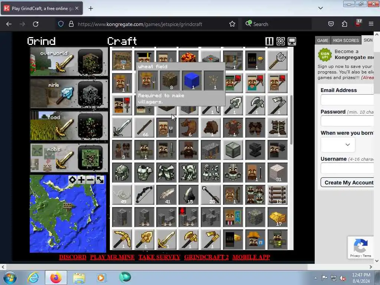Focus the Username field
This screenshot has height=285, width=380.
(x=347, y=168)
